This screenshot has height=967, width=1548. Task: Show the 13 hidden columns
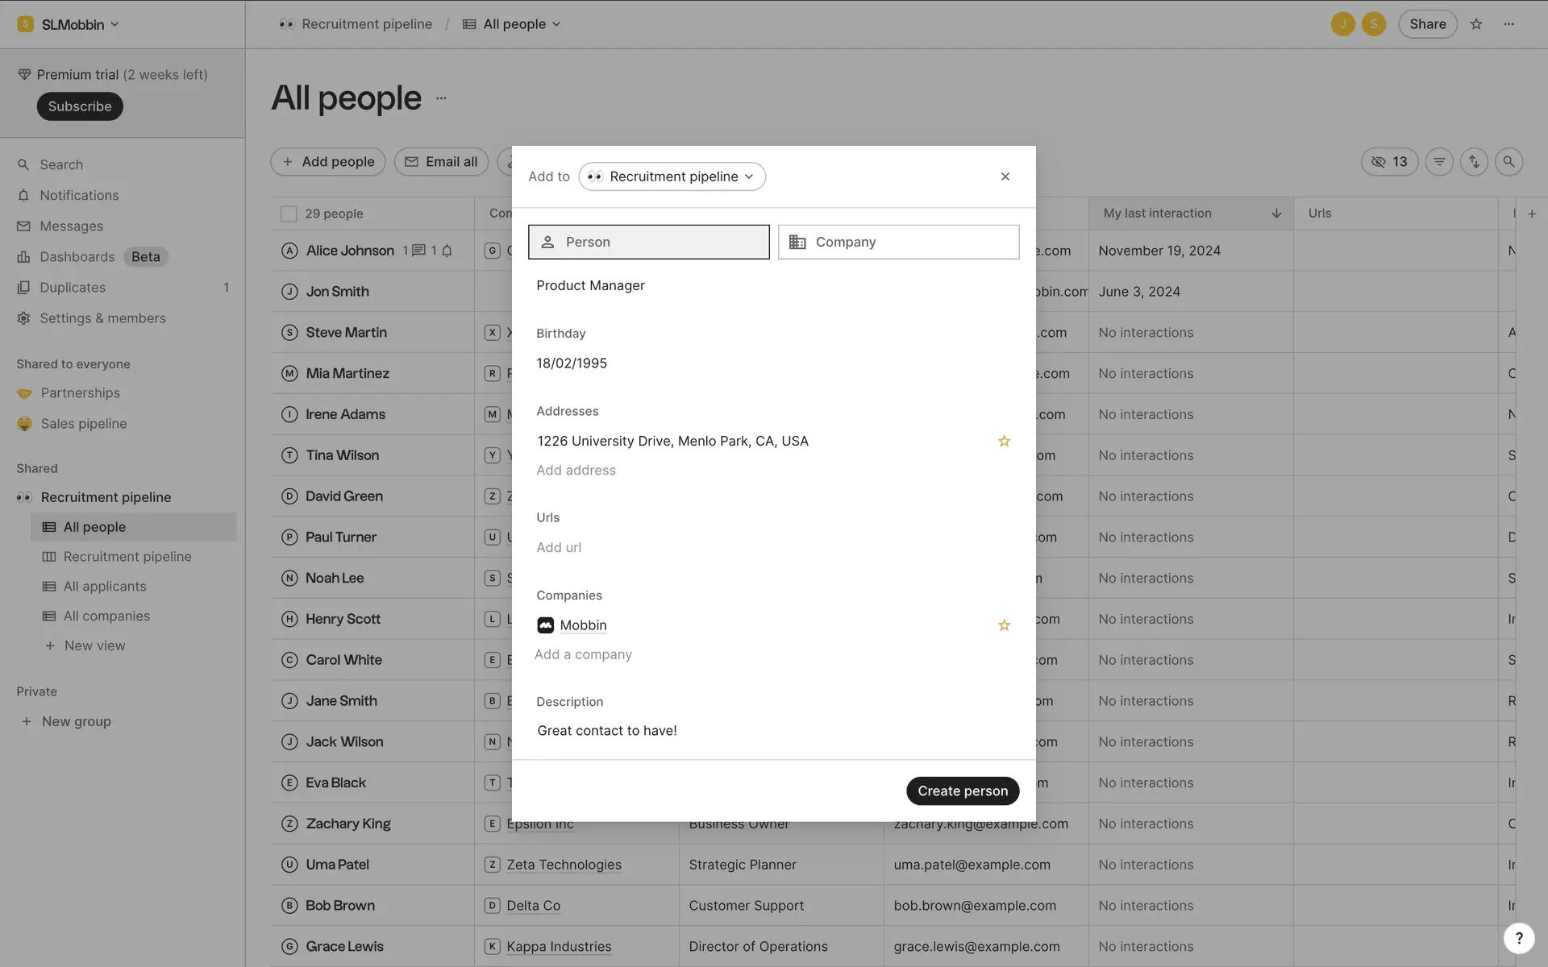1389,162
